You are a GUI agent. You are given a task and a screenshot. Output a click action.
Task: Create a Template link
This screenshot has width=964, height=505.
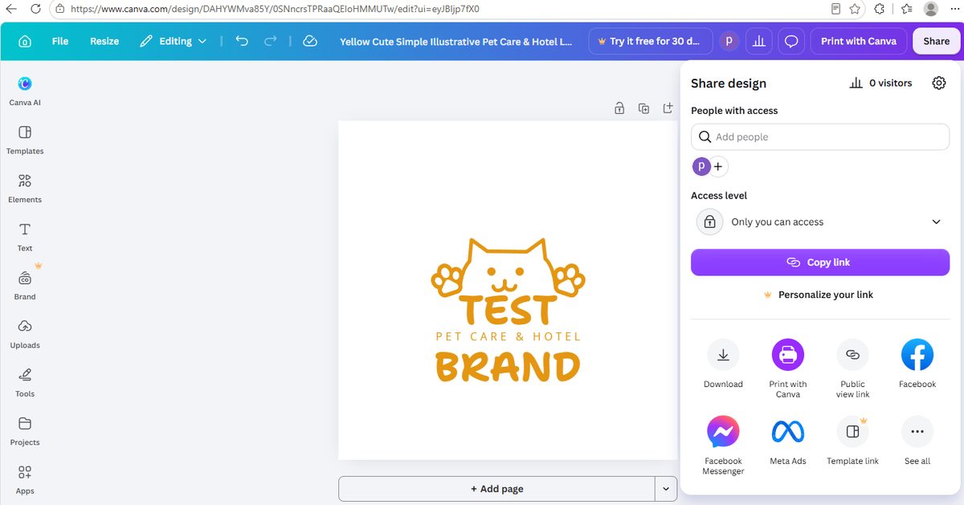coord(852,441)
